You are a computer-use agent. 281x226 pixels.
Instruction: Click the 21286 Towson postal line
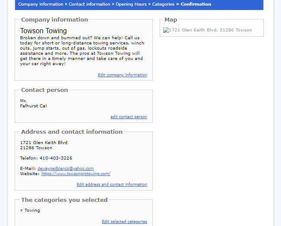click(x=36, y=148)
